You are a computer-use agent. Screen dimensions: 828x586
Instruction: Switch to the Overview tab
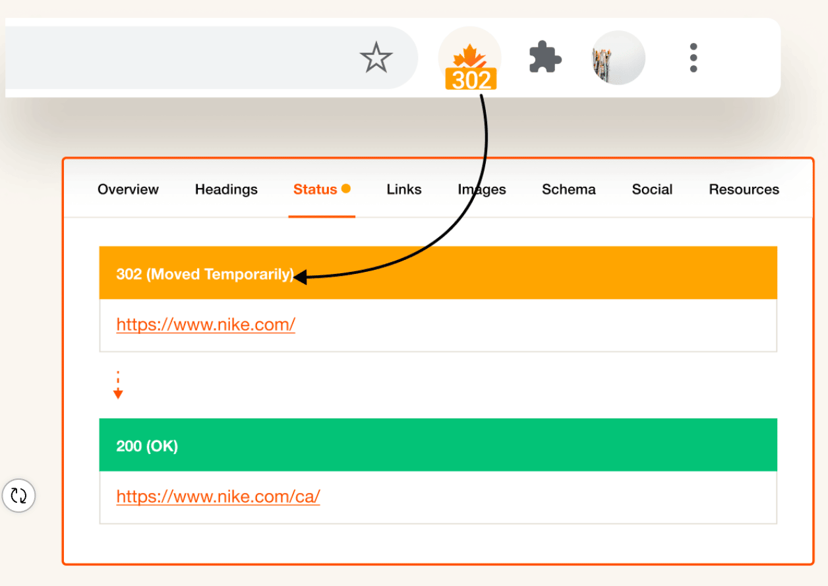click(x=128, y=189)
